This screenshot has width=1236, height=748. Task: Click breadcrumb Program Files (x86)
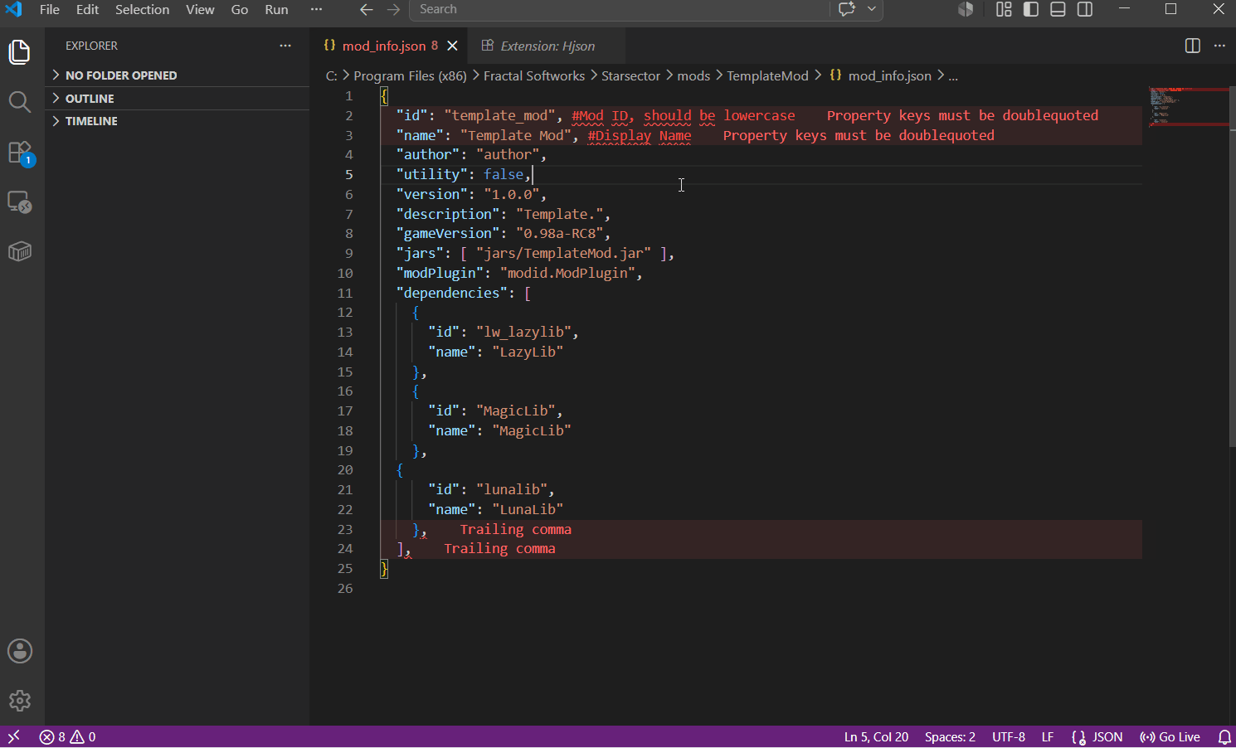pos(410,75)
